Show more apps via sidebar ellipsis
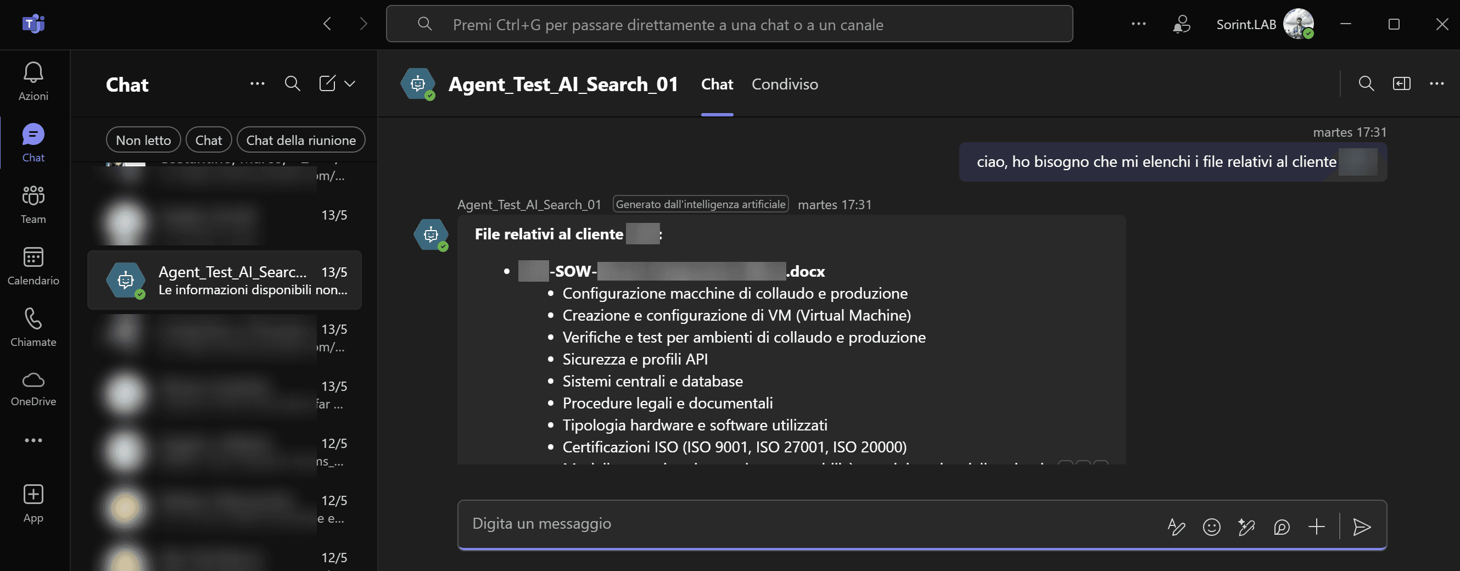Screen dimensions: 1460x571 pos(33,440)
